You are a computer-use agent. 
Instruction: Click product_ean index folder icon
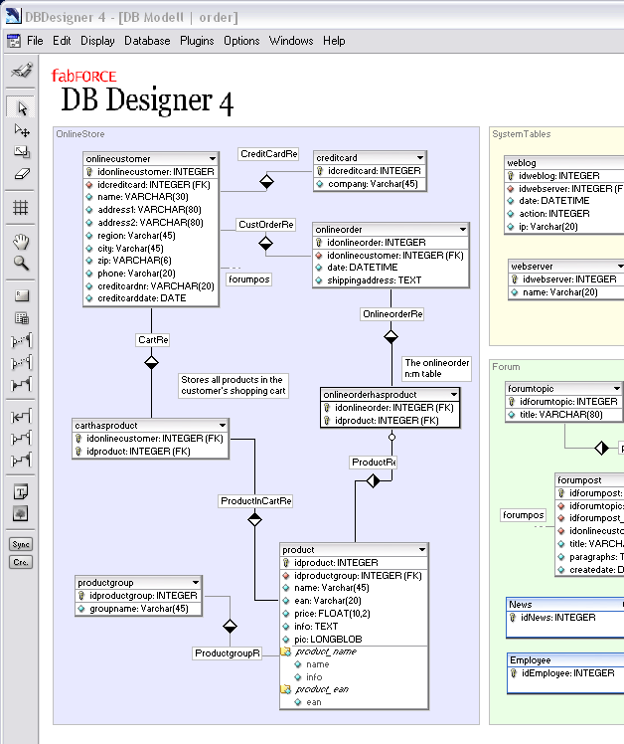[286, 689]
